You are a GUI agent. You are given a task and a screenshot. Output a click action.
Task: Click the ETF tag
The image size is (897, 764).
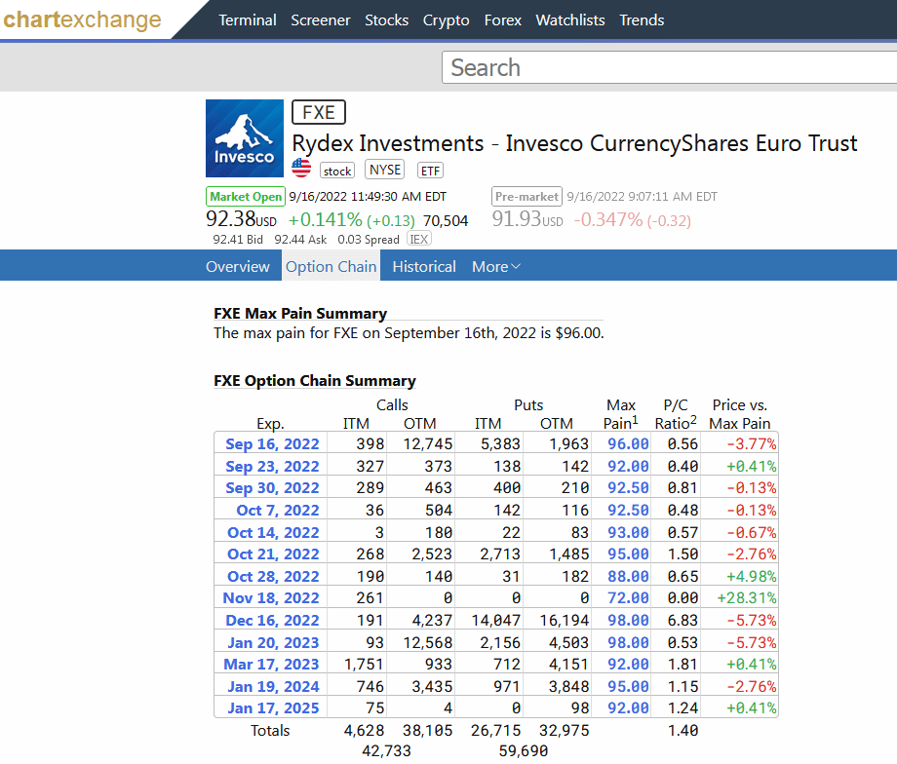[x=430, y=171]
